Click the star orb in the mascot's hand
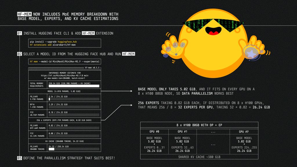The height and width of the screenshot is (167, 297). [252, 53]
